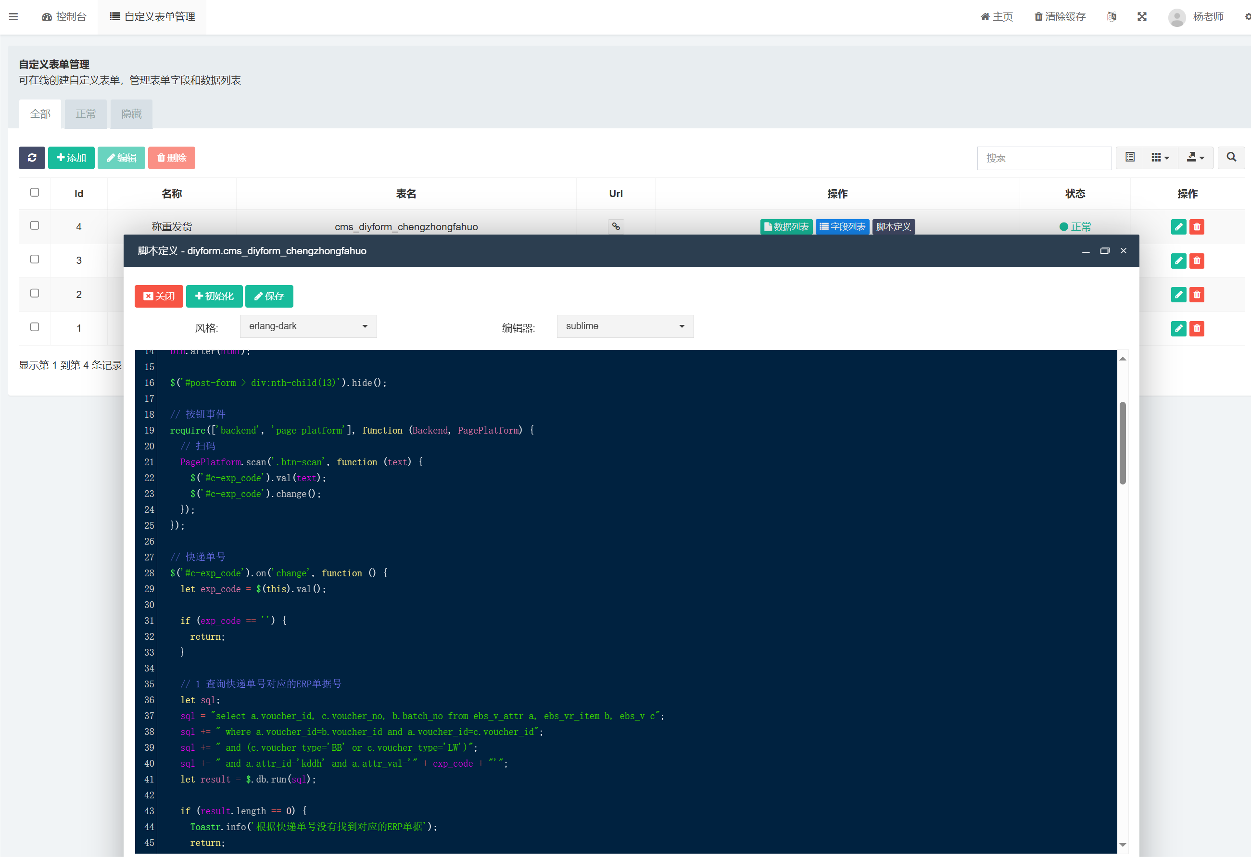Toggle fullscreen mode icon in top bar
Image resolution: width=1251 pixels, height=857 pixels.
click(x=1142, y=17)
